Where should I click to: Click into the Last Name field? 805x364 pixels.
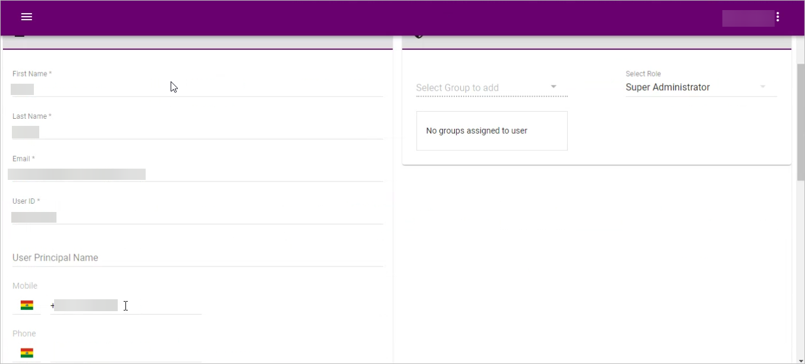coord(196,132)
